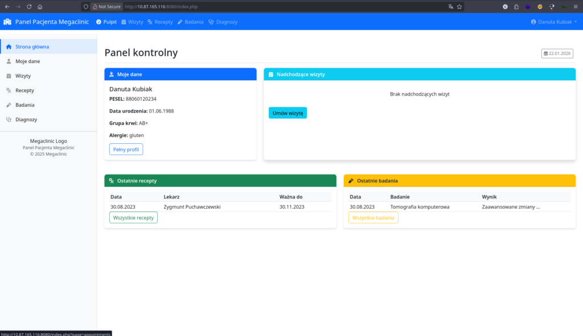The width and height of the screenshot is (583, 336).
Task: Select Badania in the left sidebar
Action: coord(25,105)
